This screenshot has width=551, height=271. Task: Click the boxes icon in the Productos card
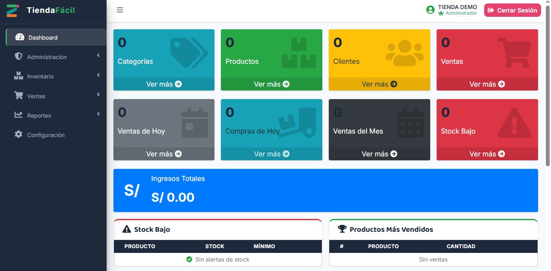point(299,53)
